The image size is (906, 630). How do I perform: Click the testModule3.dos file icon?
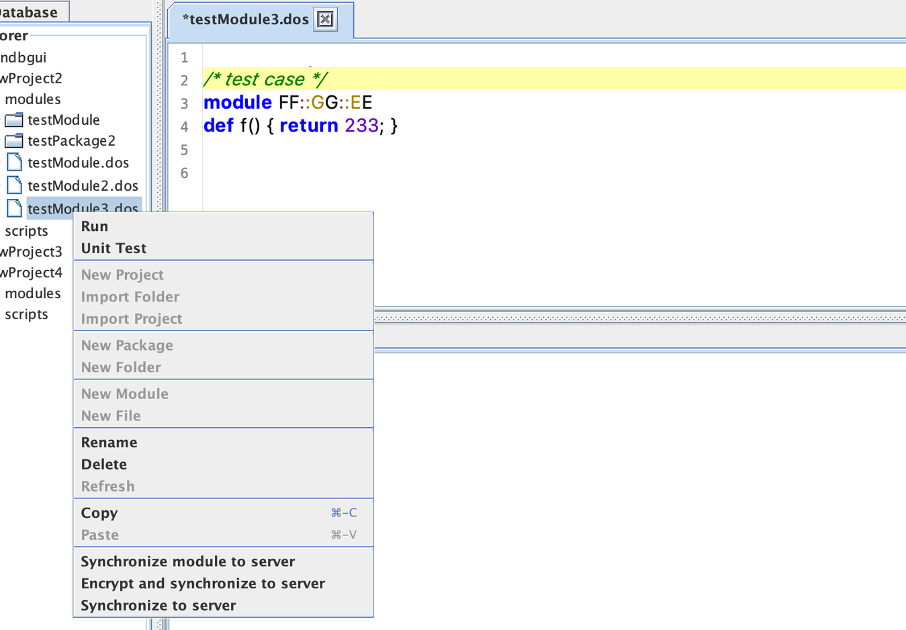(14, 208)
